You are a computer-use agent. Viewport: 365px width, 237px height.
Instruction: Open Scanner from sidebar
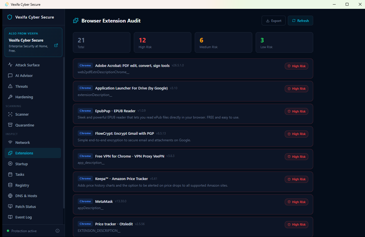33,114
